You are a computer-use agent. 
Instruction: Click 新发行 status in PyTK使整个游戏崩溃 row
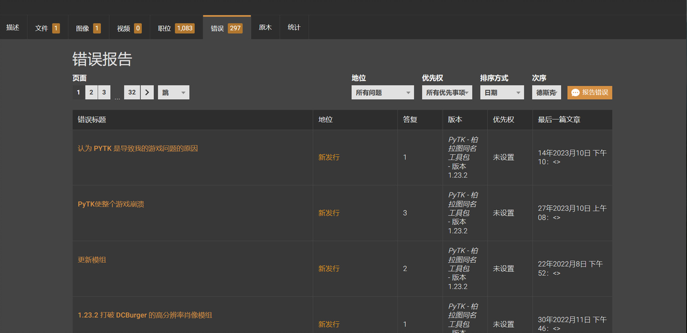click(329, 213)
